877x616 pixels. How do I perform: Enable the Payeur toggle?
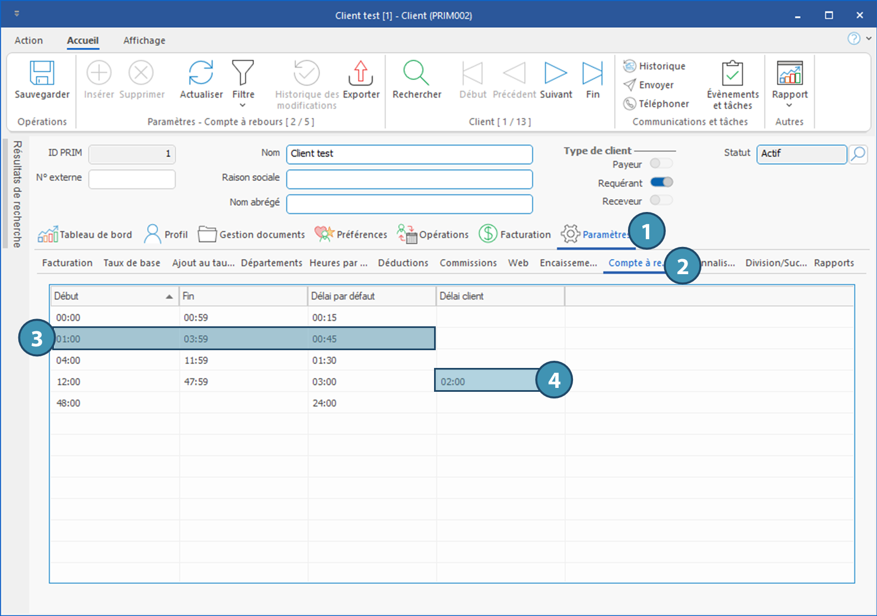(x=661, y=163)
